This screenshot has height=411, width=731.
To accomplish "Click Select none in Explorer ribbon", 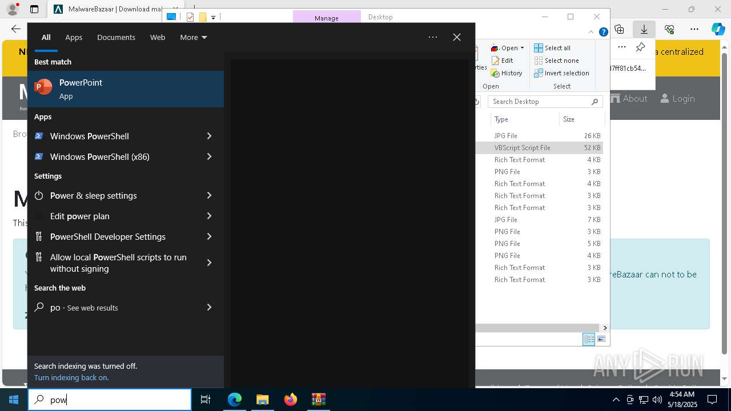I will pos(557,61).
